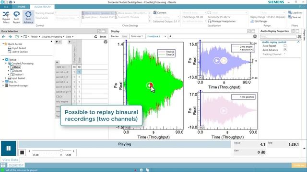Click the print icon in title bar
Image resolution: width=307 pixels, height=172 pixels.
coord(10,2)
